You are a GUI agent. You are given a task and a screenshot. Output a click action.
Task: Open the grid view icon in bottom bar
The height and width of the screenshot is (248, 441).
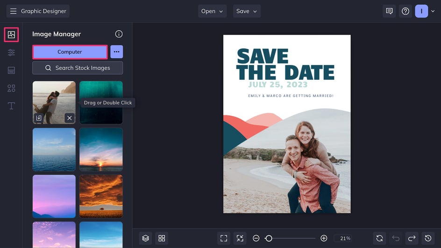click(162, 238)
